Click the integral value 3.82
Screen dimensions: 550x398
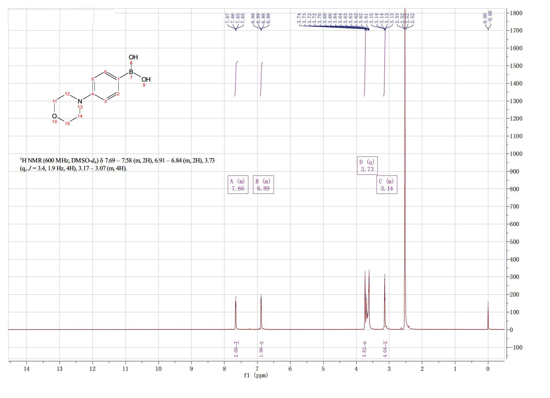[x=364, y=352]
